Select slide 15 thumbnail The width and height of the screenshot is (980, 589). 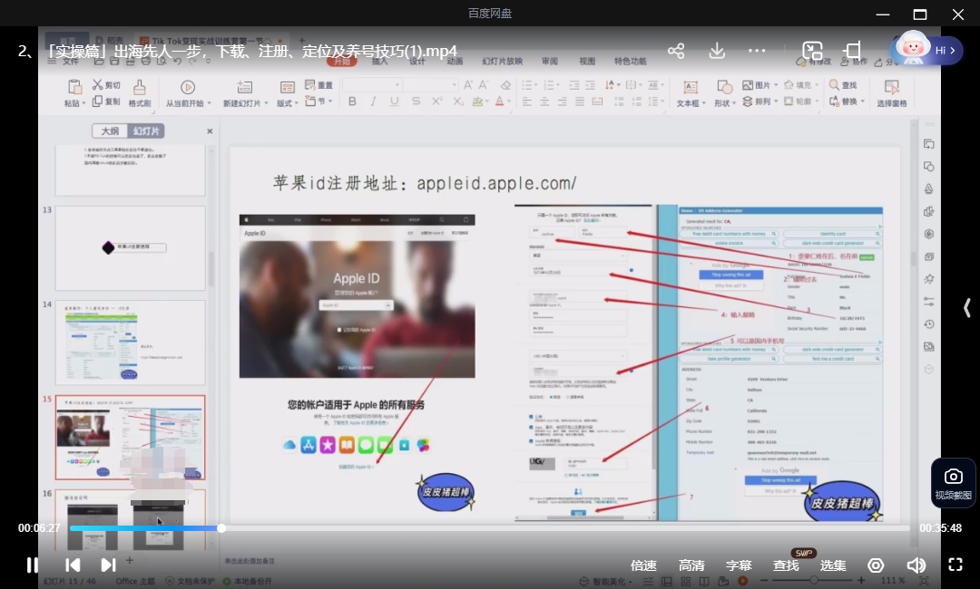[x=130, y=437]
